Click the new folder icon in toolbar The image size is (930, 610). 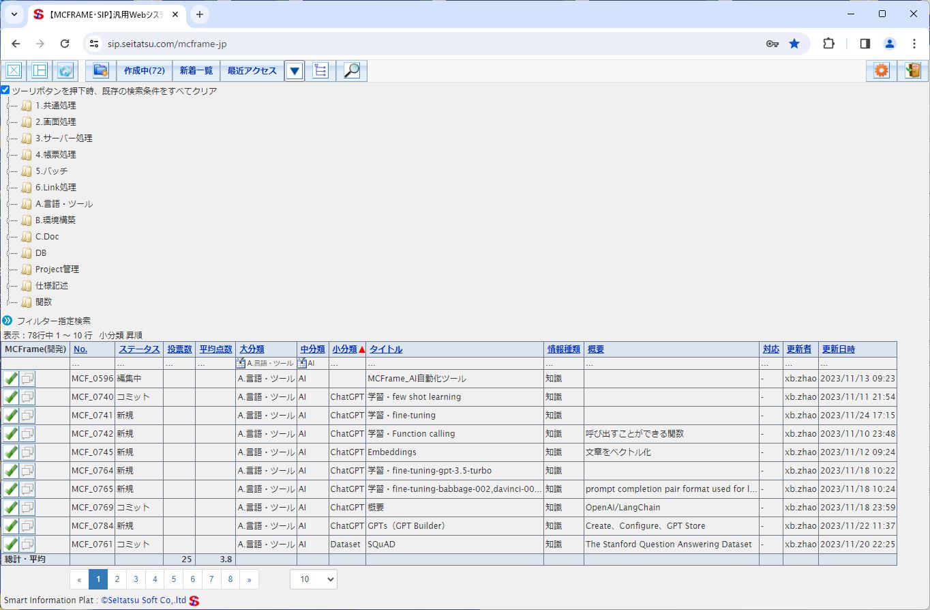(101, 70)
